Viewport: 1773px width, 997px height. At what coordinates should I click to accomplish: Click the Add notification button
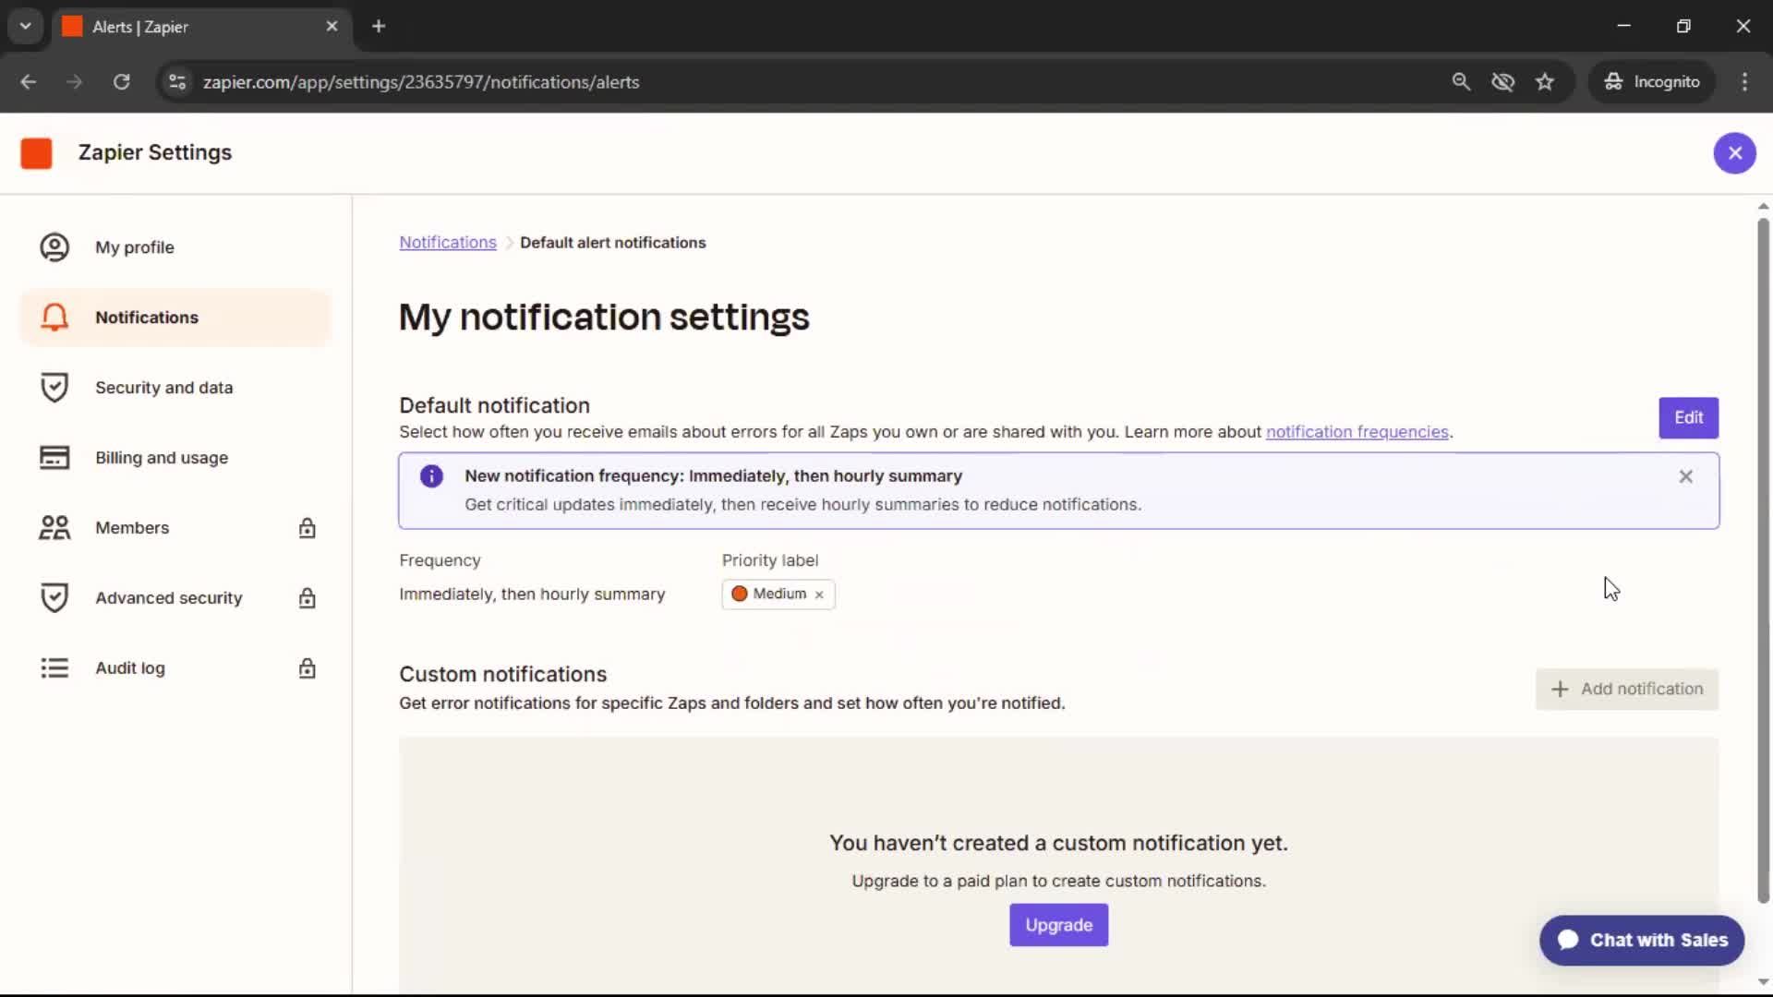click(1626, 690)
